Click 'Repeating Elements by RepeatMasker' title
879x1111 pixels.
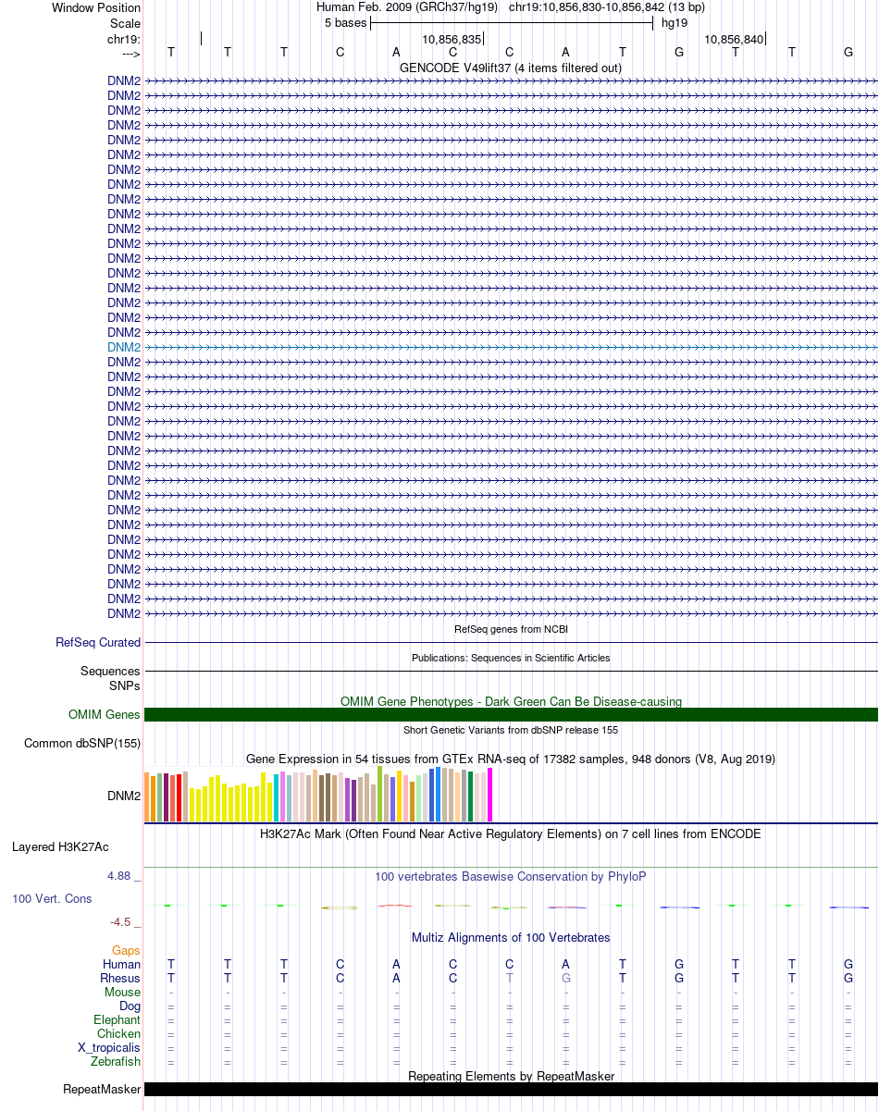[511, 1076]
